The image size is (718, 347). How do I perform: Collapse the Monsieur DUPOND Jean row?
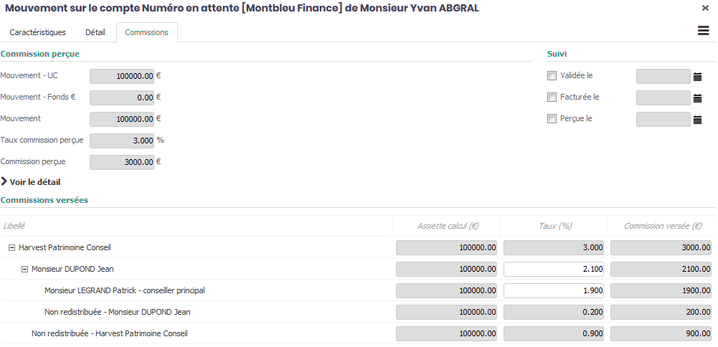coord(24,270)
